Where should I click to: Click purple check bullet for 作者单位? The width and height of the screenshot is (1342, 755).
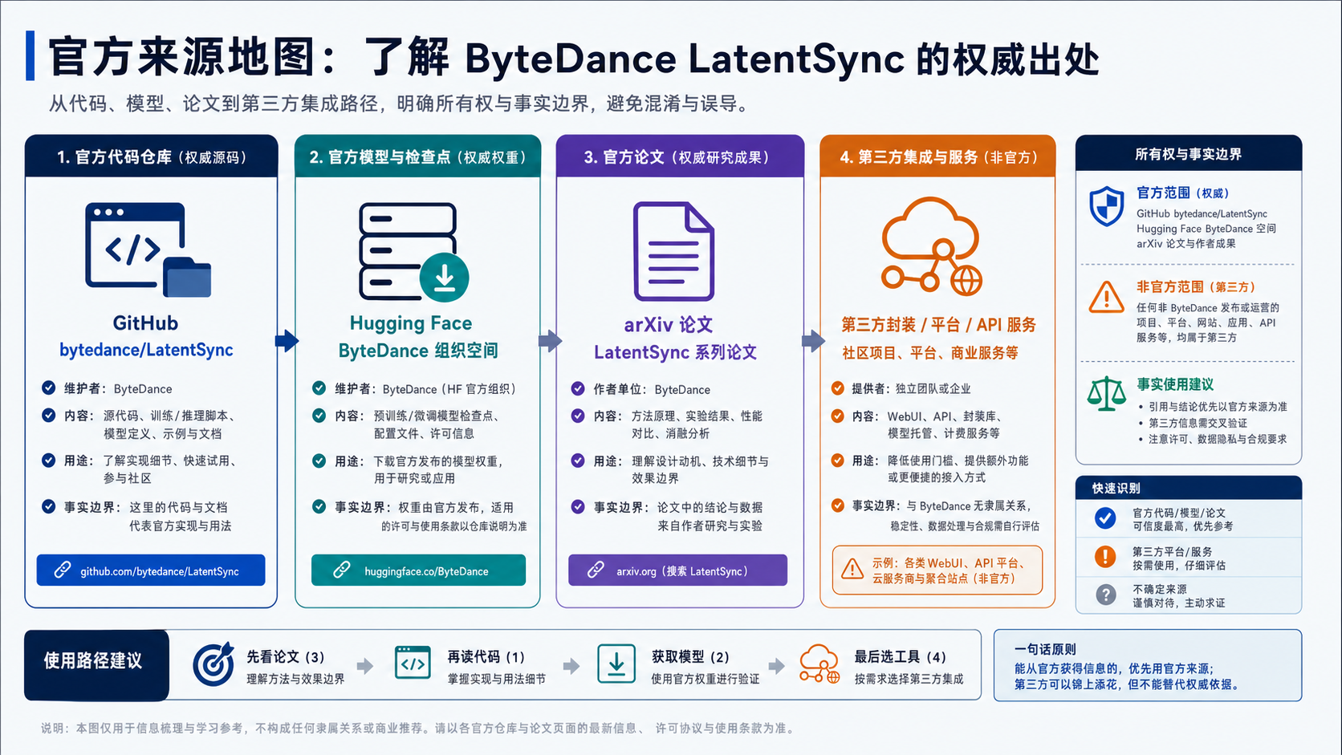[x=578, y=388]
